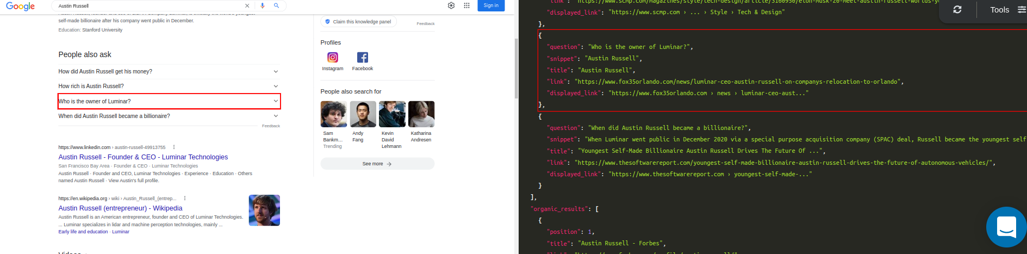Click JSON title "Austin Russell - Forbes"
Screen dimensions: 1027x254
tap(621, 244)
